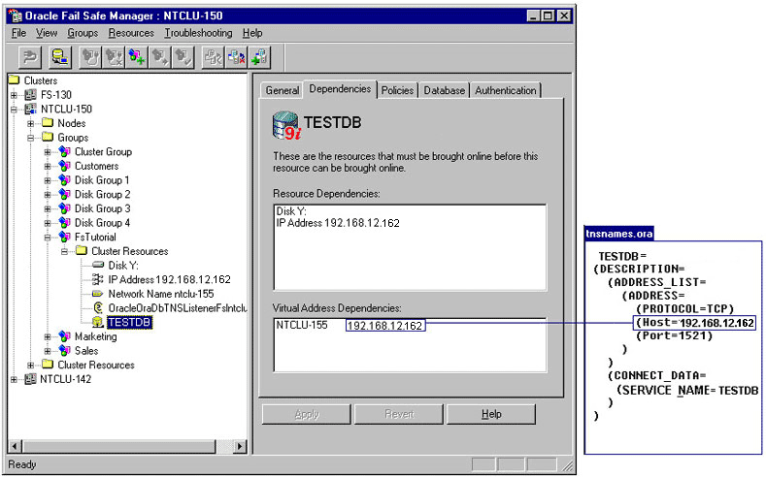
Task: Switch to the Policies tab
Action: pyautogui.click(x=397, y=90)
